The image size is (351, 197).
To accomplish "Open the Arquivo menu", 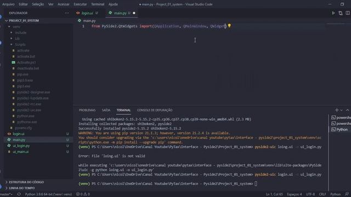I will coord(8,4).
